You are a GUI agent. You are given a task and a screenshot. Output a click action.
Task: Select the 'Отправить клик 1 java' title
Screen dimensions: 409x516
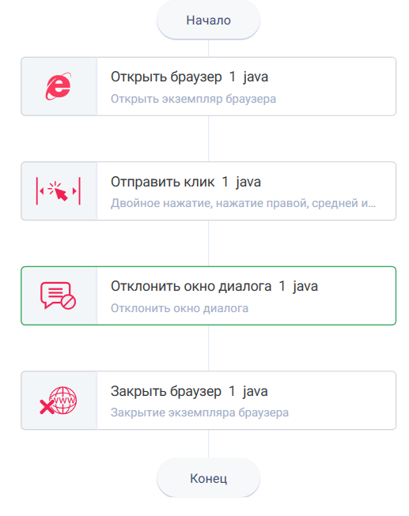(186, 182)
